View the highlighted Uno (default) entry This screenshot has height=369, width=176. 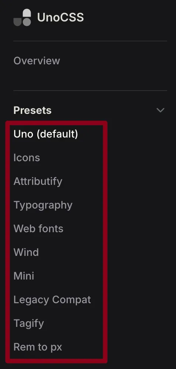(45, 134)
